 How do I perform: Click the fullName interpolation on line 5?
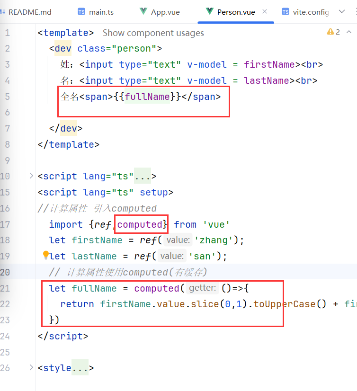coord(147,97)
